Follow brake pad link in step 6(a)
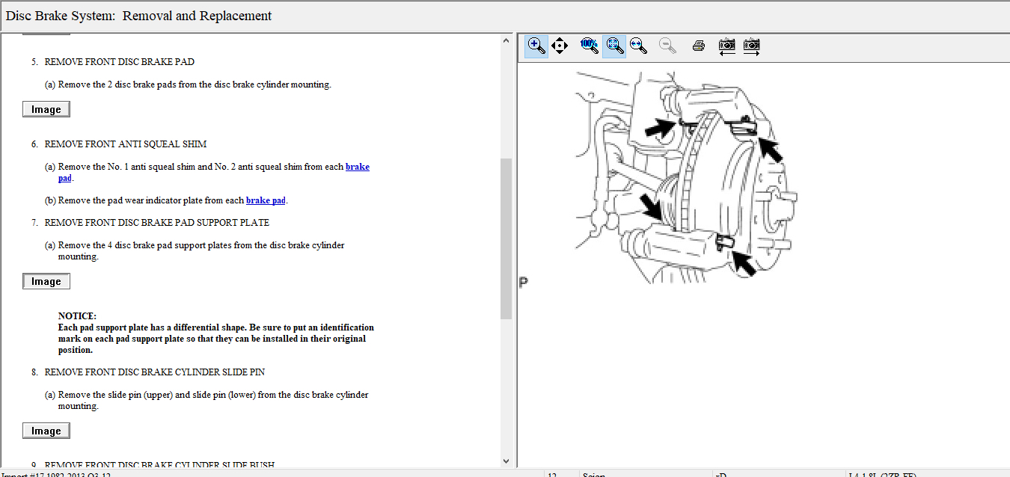The height and width of the screenshot is (477, 1010). (x=357, y=167)
